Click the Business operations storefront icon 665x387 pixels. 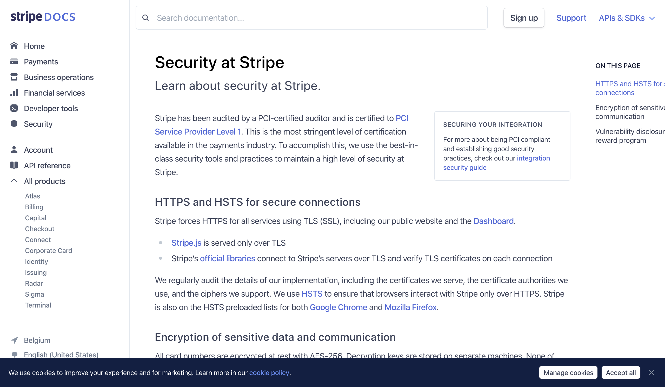[14, 77]
